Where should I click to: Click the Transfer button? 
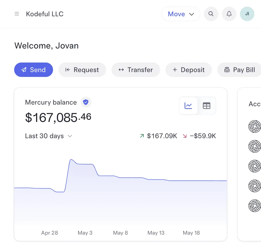coord(136,70)
